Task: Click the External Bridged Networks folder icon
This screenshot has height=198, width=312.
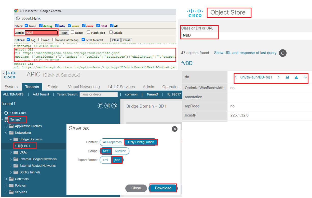Action: 16,159
